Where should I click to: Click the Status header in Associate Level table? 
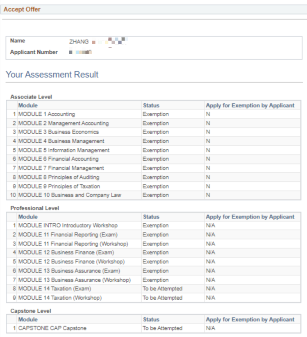coord(151,105)
